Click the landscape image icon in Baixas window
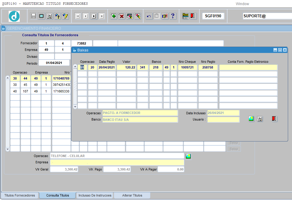292x204 pixels. click(251, 119)
